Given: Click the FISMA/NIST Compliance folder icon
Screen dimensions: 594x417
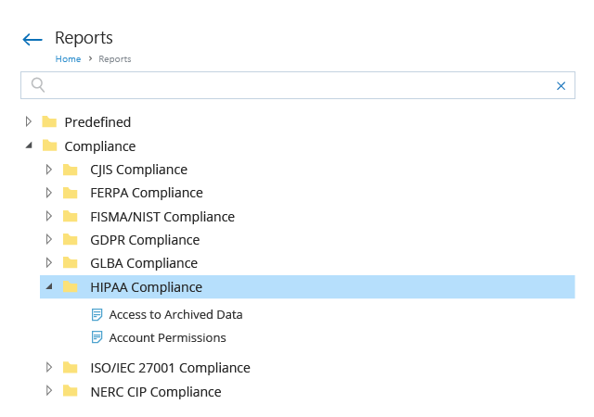Looking at the screenshot, I should pos(71,216).
